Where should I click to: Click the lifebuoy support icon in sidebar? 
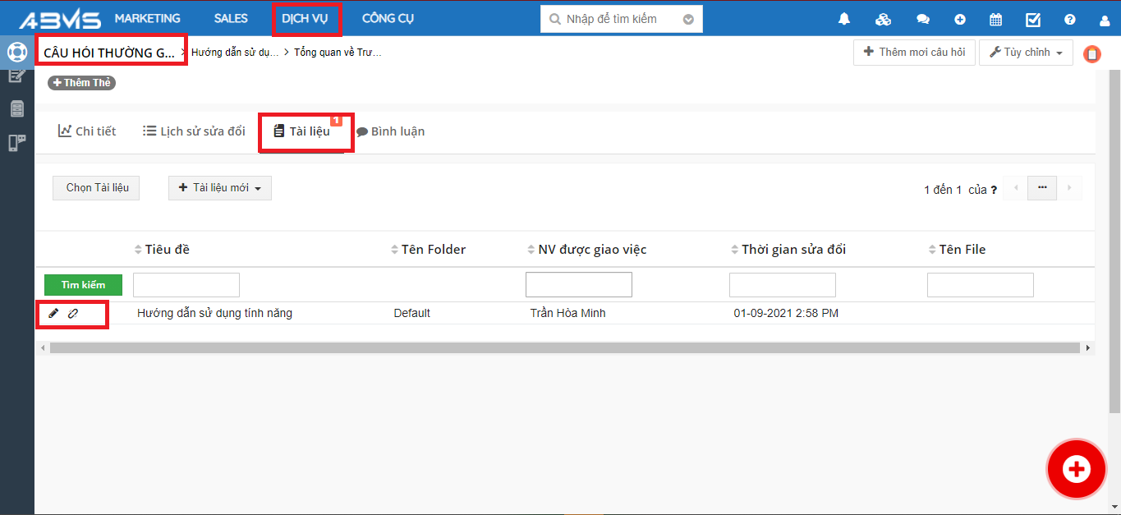[16, 52]
